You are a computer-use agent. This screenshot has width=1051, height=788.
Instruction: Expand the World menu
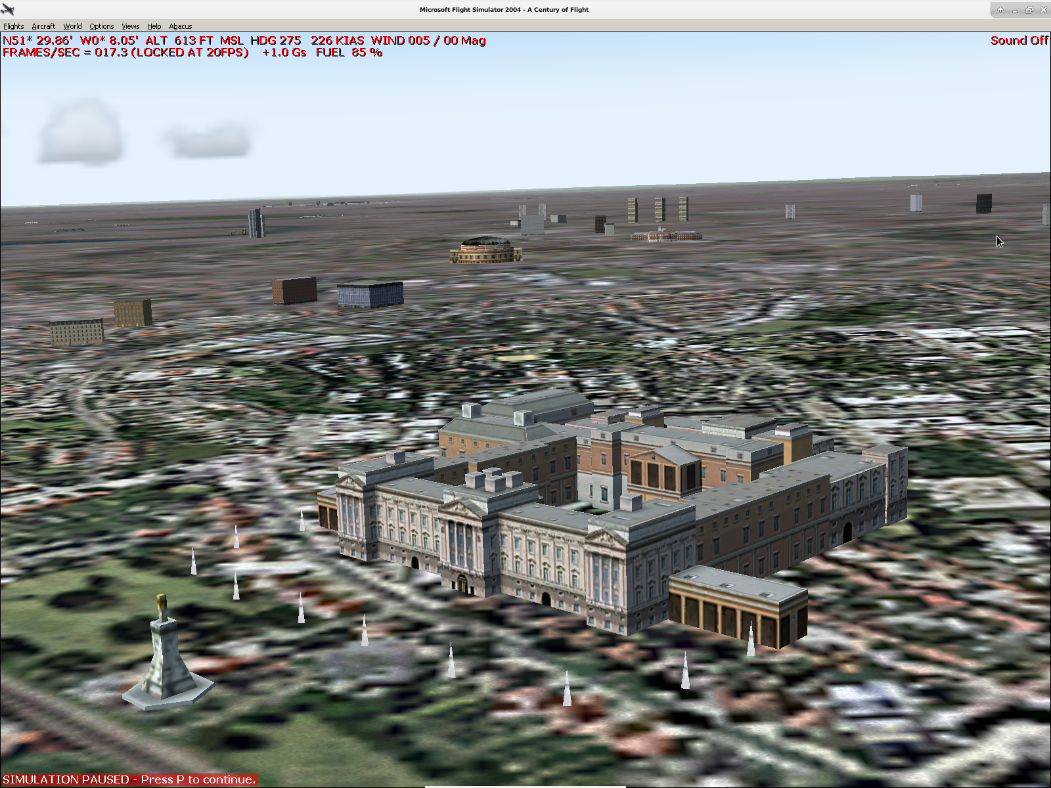tap(72, 26)
